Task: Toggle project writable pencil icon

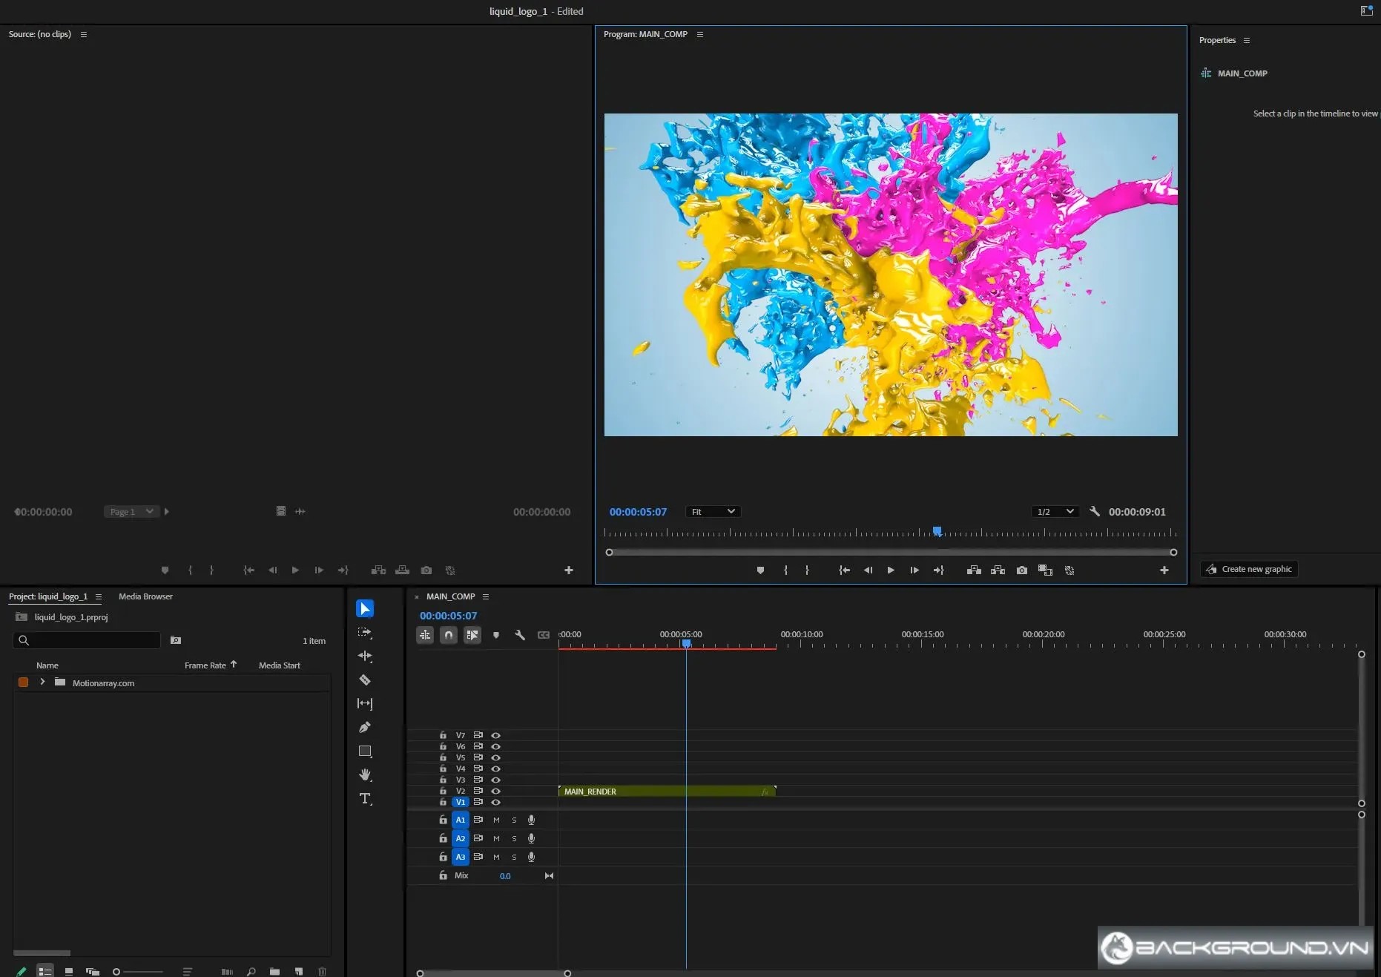Action: point(21,971)
